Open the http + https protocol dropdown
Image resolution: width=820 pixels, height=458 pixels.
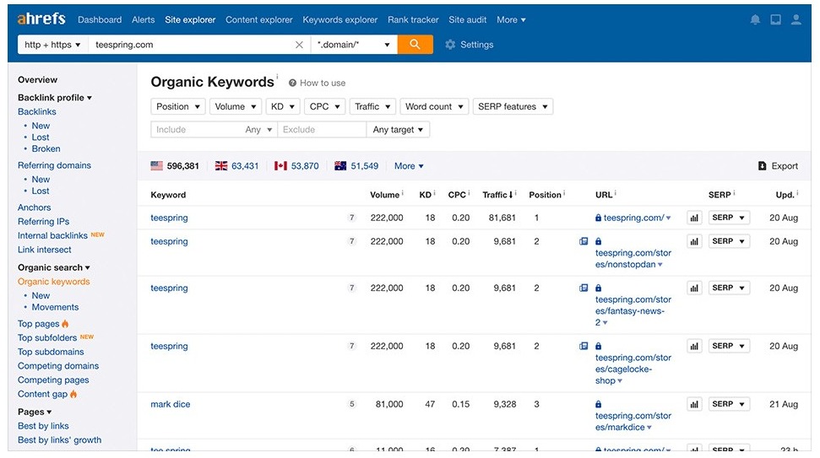click(52, 45)
